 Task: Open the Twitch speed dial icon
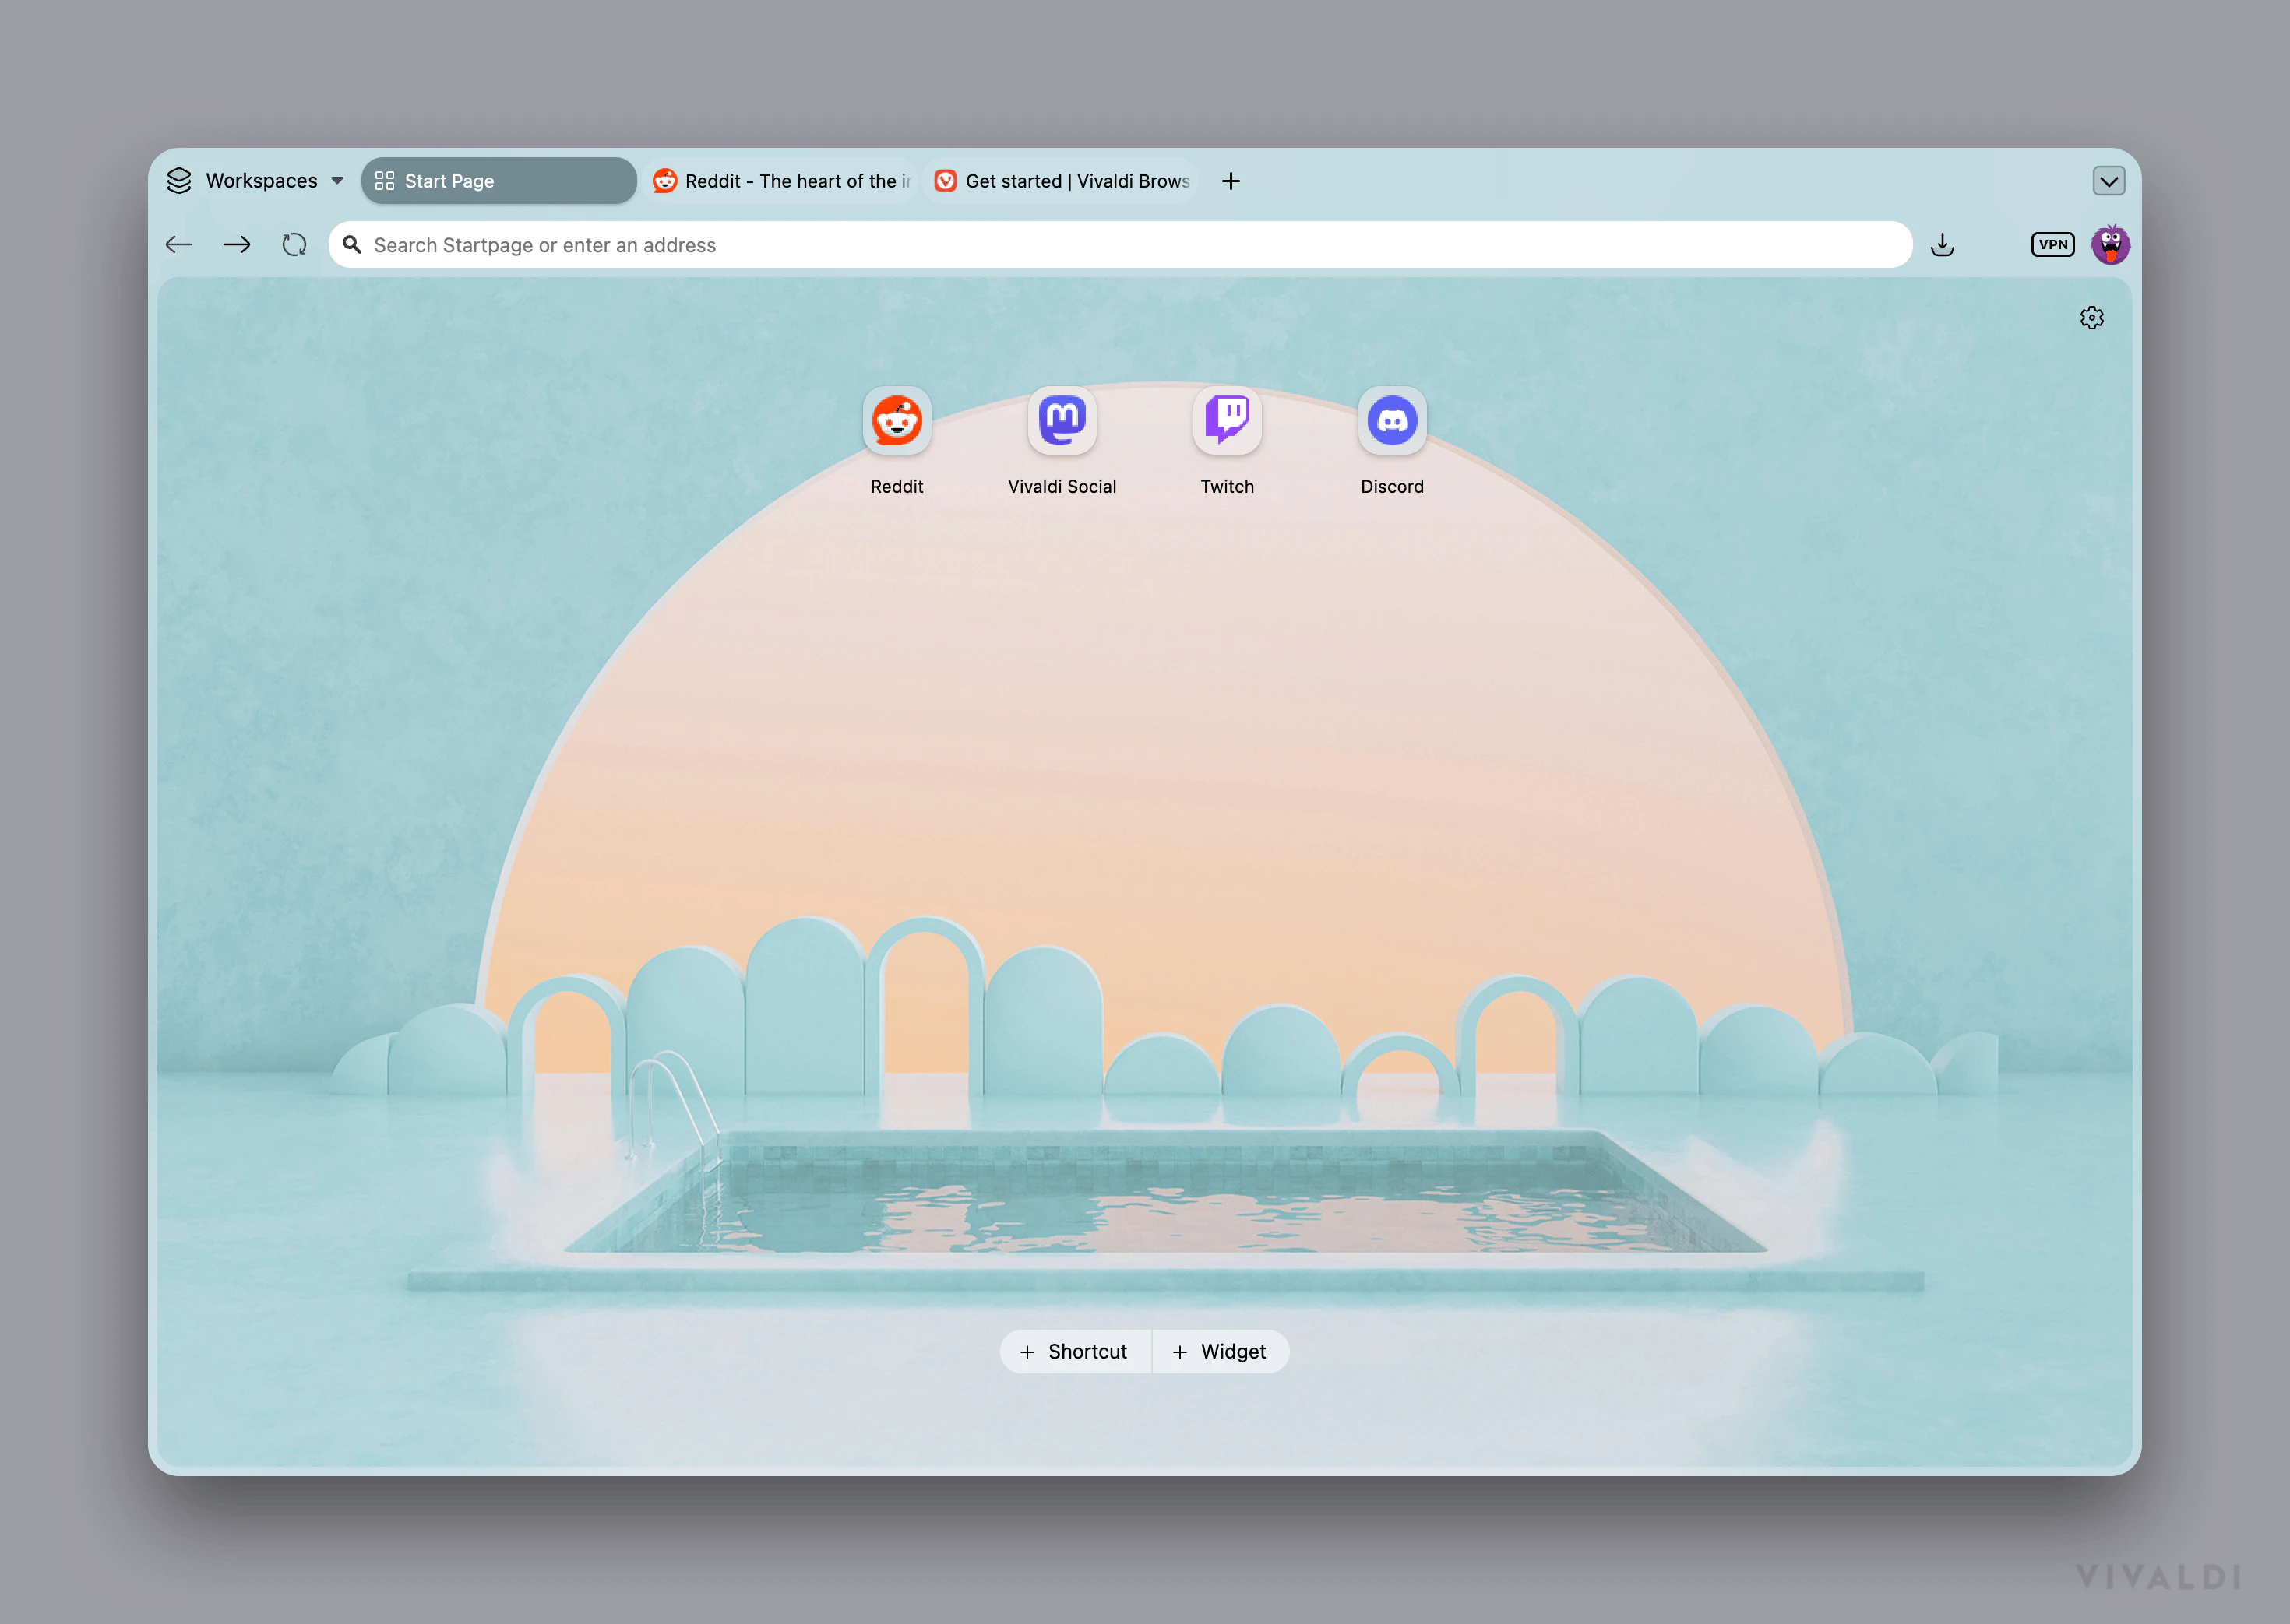[x=1227, y=421]
